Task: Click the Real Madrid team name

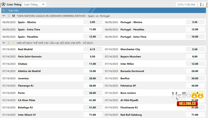Action: pos(25,49)
